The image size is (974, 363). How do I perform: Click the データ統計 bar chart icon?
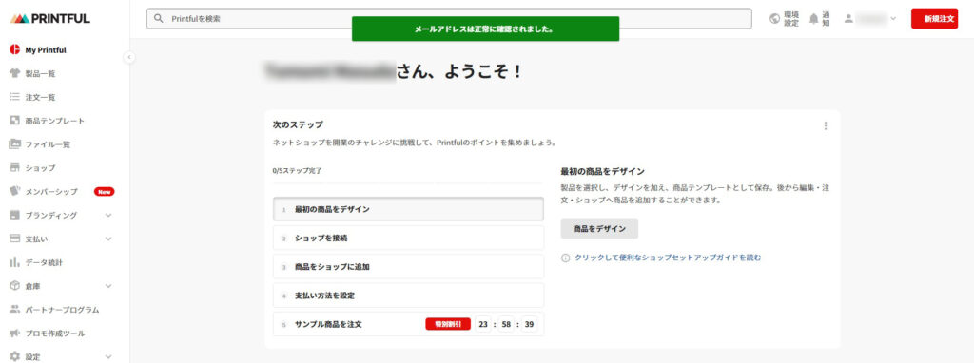15,262
